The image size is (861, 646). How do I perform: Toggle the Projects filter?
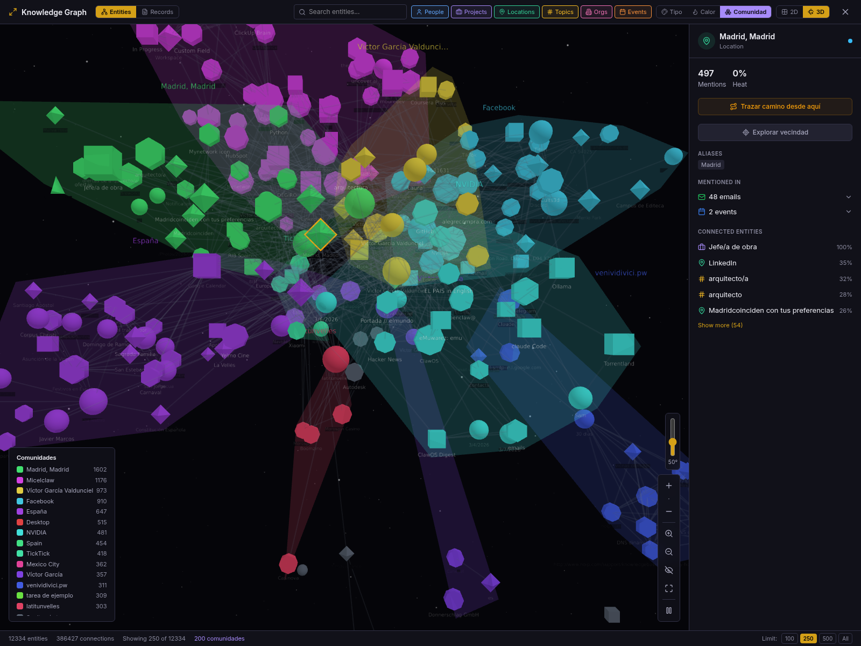tap(471, 12)
